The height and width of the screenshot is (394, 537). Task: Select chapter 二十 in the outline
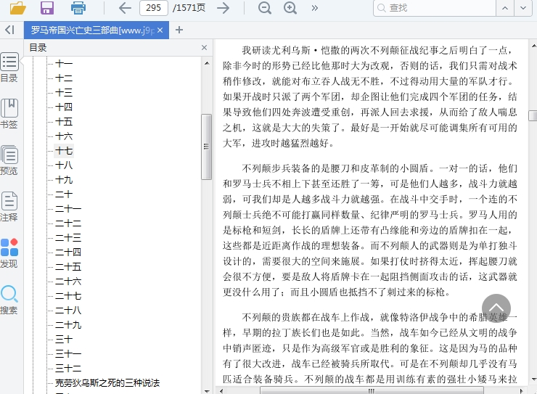[64, 194]
